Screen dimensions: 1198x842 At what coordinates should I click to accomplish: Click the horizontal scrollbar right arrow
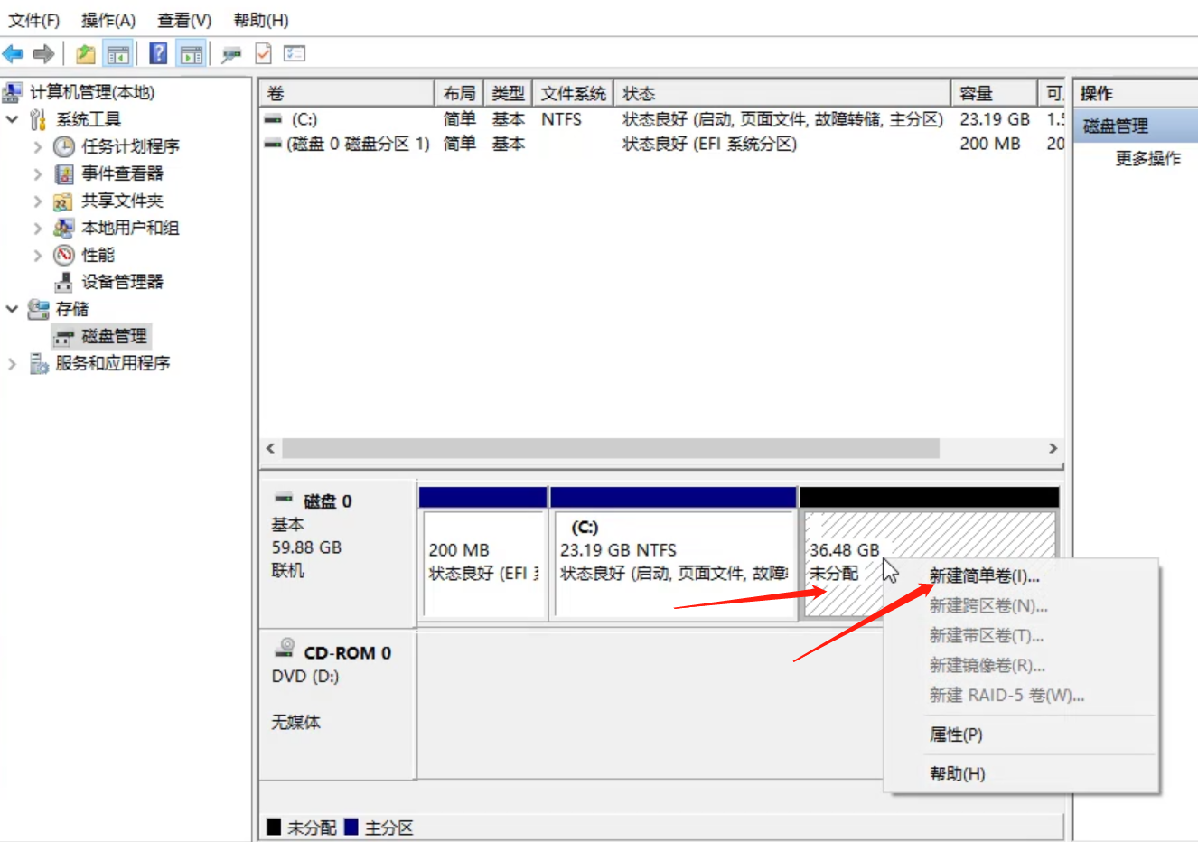1053,448
